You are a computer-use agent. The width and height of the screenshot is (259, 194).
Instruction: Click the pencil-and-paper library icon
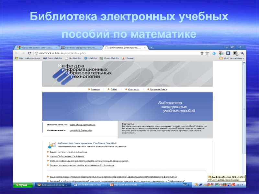tap(52, 145)
